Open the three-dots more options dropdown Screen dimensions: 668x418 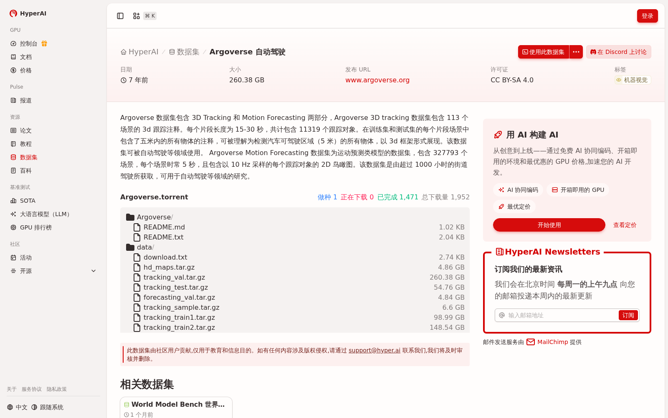point(576,52)
